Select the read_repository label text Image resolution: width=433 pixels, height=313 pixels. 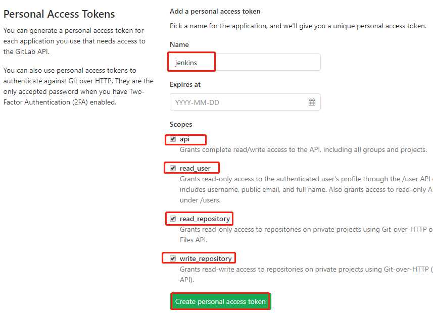tap(205, 219)
